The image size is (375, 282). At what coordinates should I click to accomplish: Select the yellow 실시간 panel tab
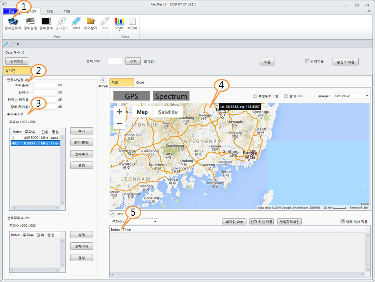[x=17, y=70]
